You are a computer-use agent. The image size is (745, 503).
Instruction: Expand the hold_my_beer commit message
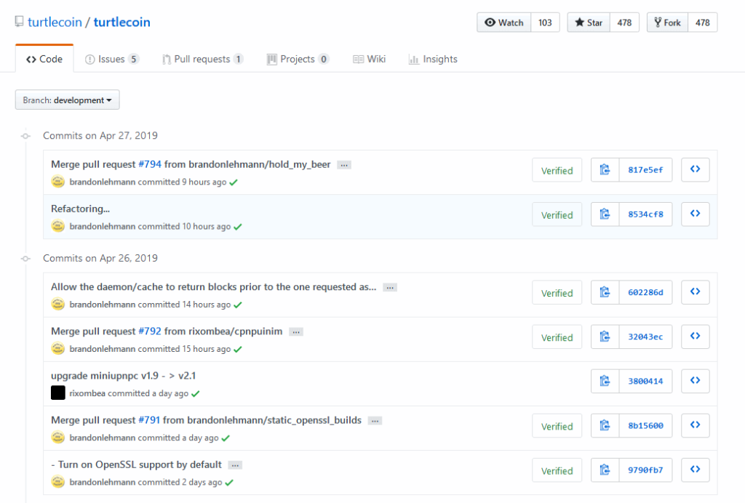343,164
